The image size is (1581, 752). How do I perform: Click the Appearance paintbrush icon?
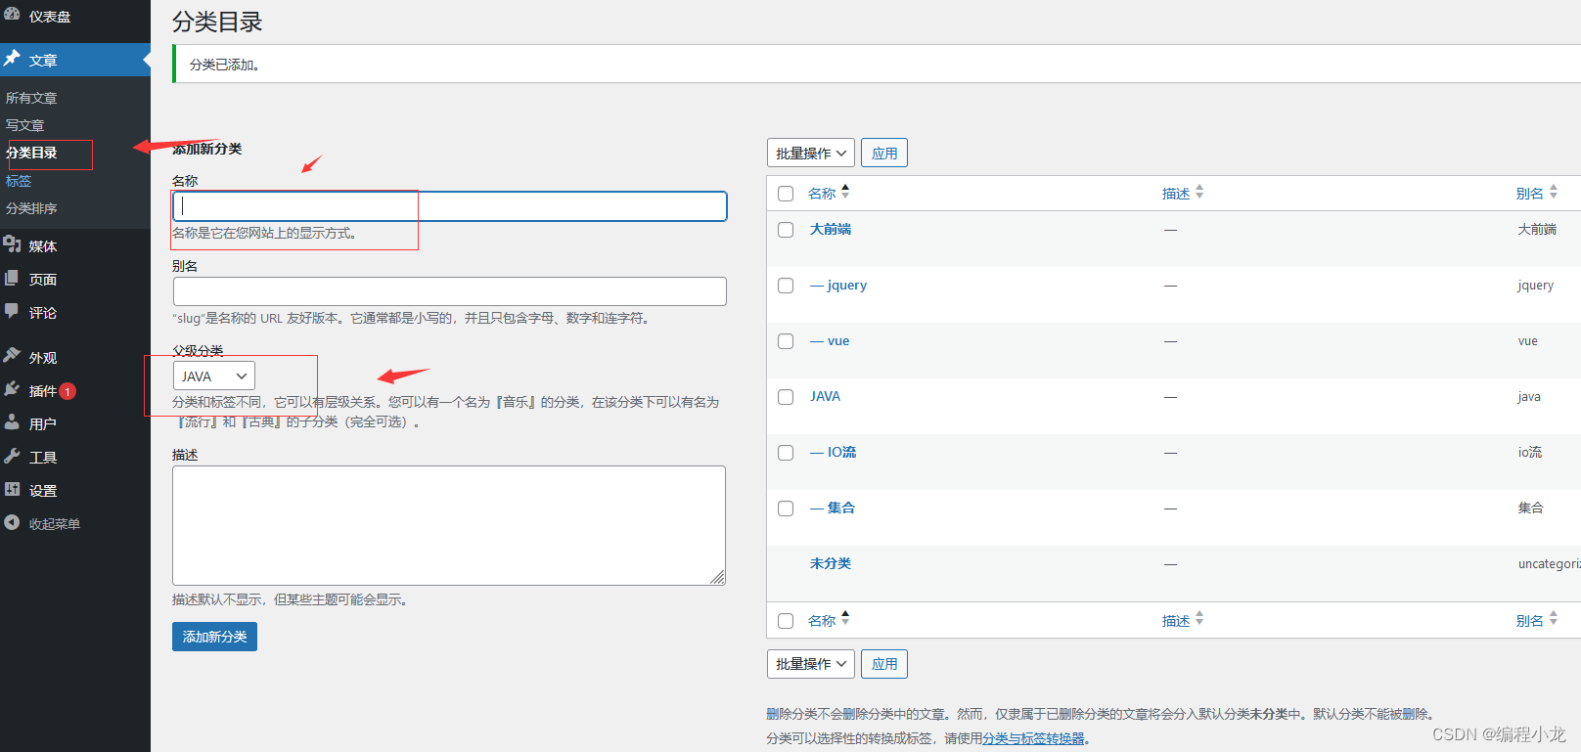[x=12, y=356]
